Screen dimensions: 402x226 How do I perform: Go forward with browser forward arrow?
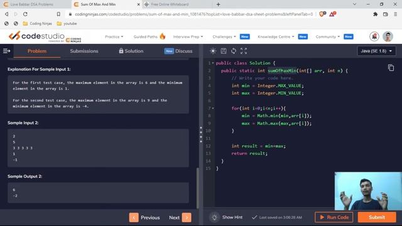coord(16,14)
